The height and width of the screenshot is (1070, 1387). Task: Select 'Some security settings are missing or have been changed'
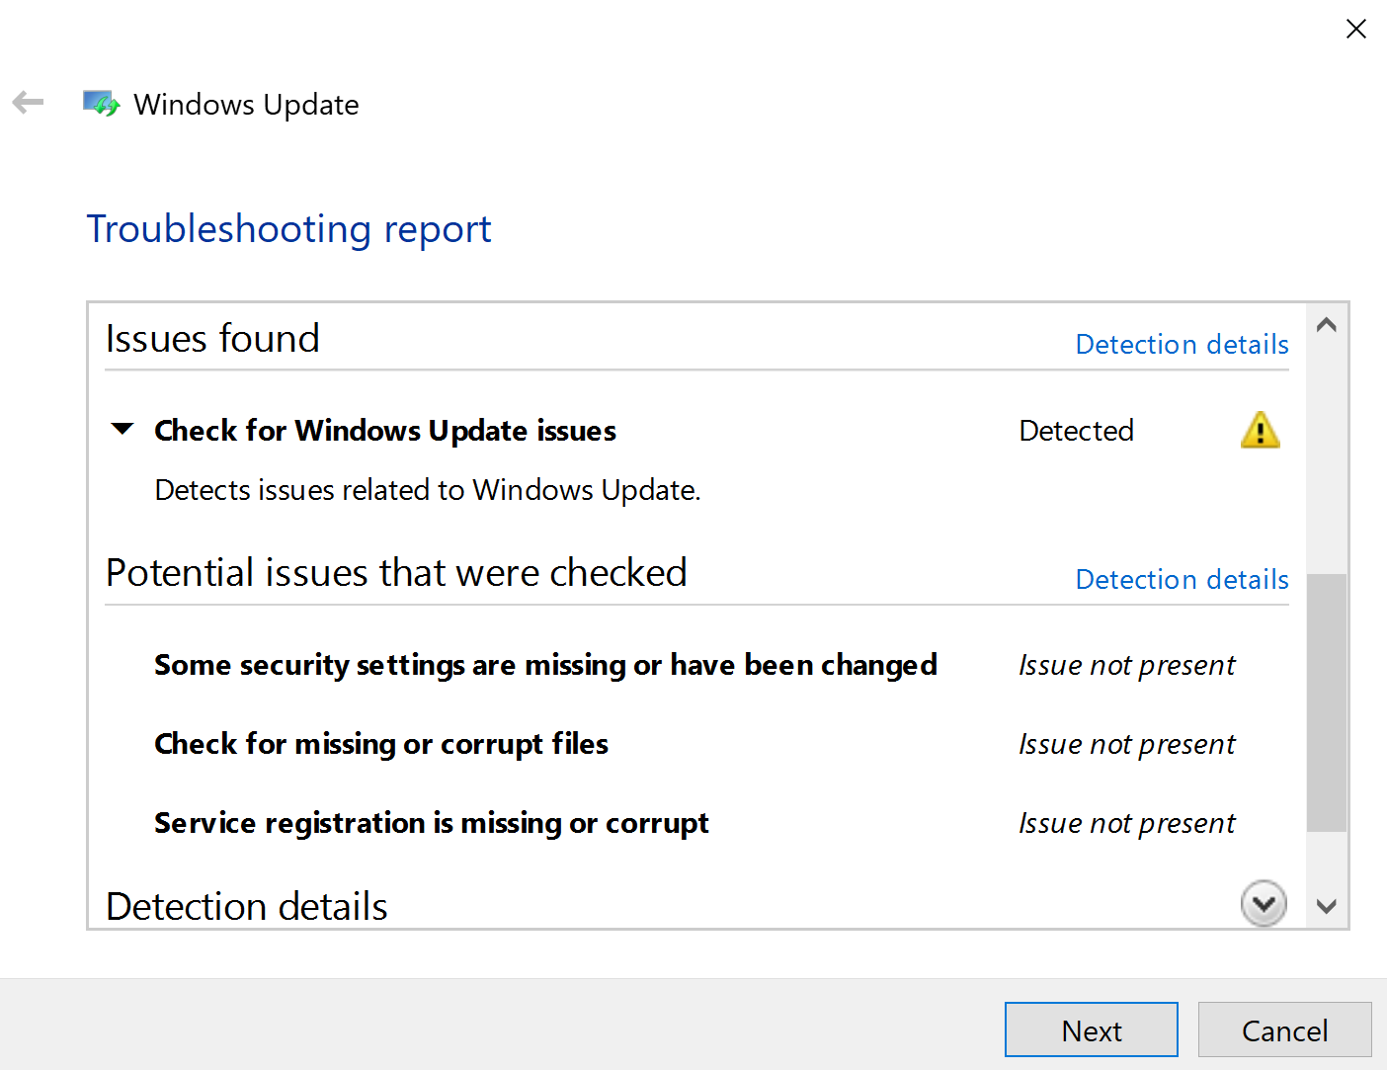pos(545,665)
